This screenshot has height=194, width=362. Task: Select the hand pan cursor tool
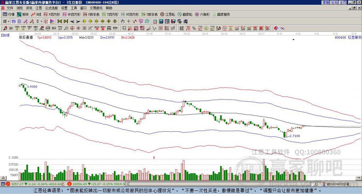coord(123,22)
